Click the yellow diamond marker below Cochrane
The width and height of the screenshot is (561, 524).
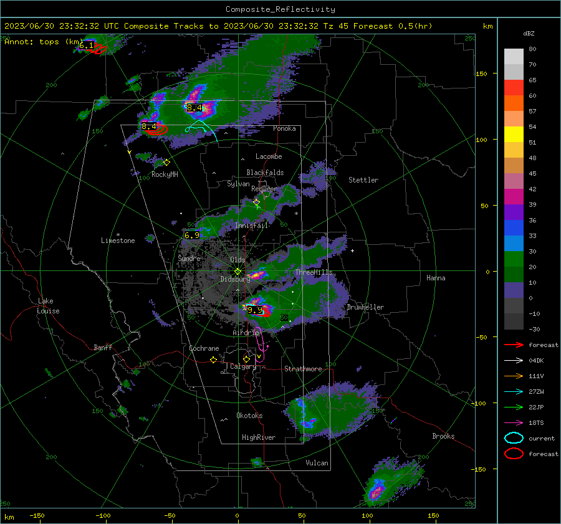point(214,360)
